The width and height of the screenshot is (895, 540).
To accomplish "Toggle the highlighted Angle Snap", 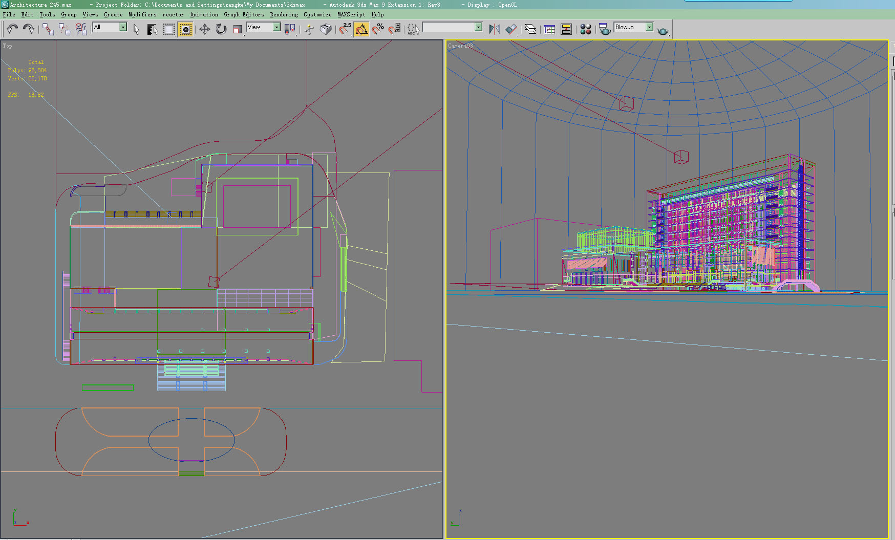I will point(361,29).
